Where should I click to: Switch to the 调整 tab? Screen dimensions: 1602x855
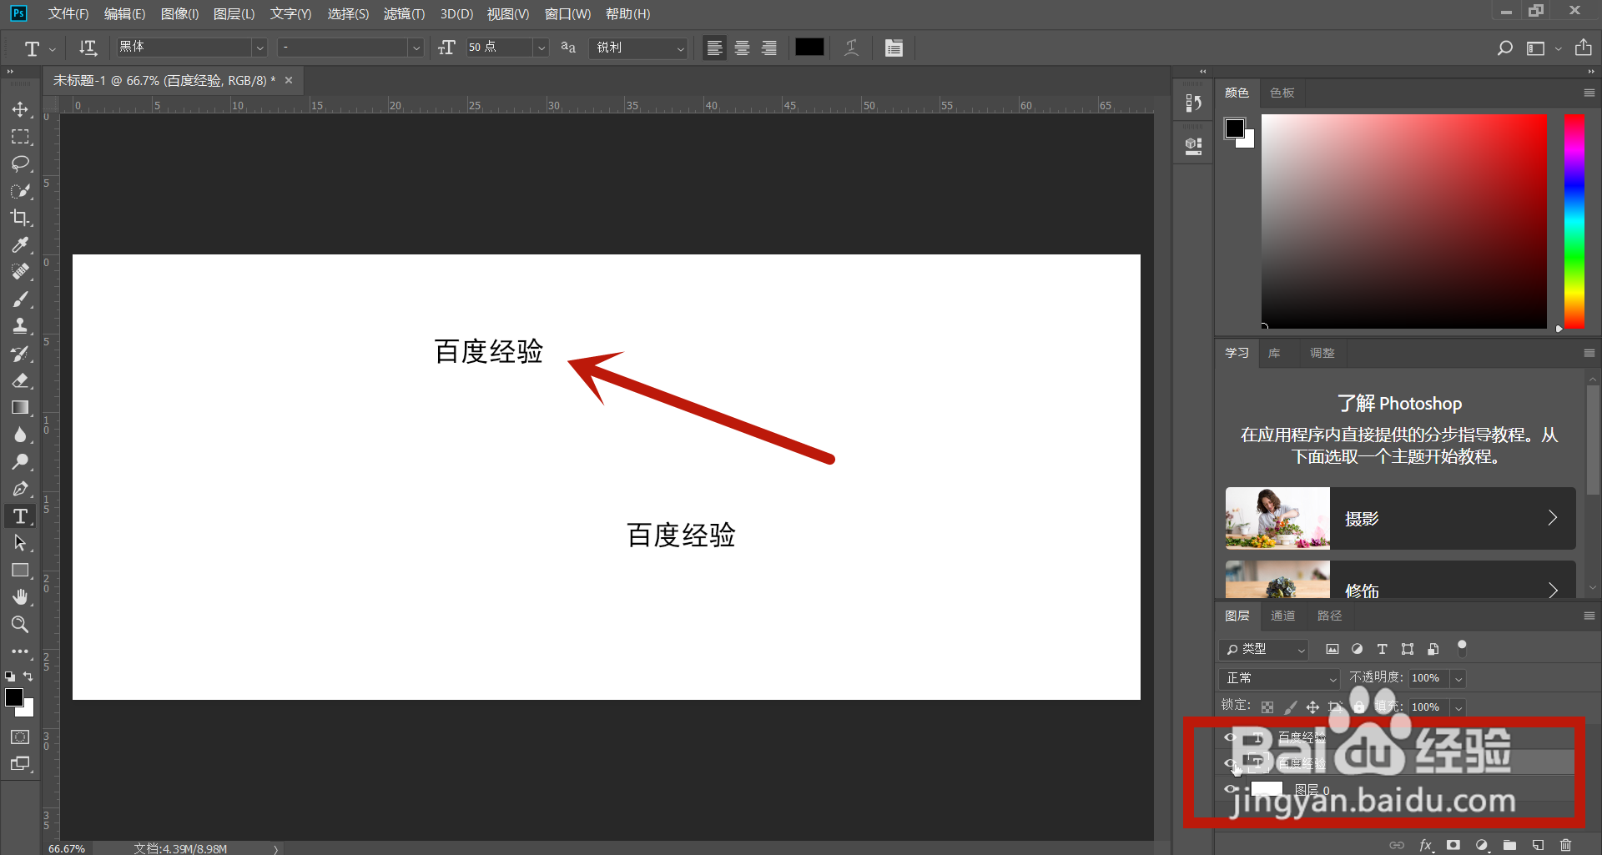coord(1322,353)
